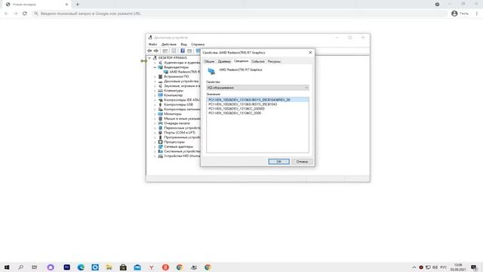Expand the Звуковые, игровые устройства category
The image size is (483, 272).
coord(155,86)
